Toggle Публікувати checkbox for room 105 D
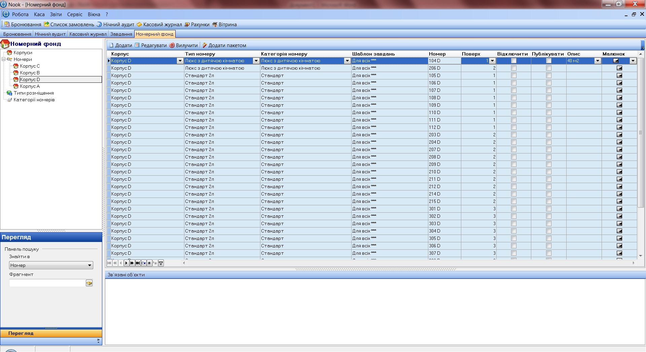The height and width of the screenshot is (352, 646). click(549, 76)
